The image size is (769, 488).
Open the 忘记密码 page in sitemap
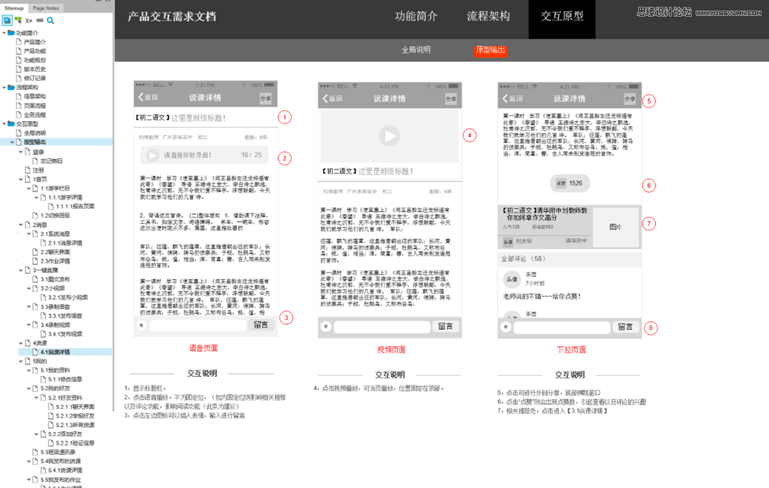coord(51,160)
